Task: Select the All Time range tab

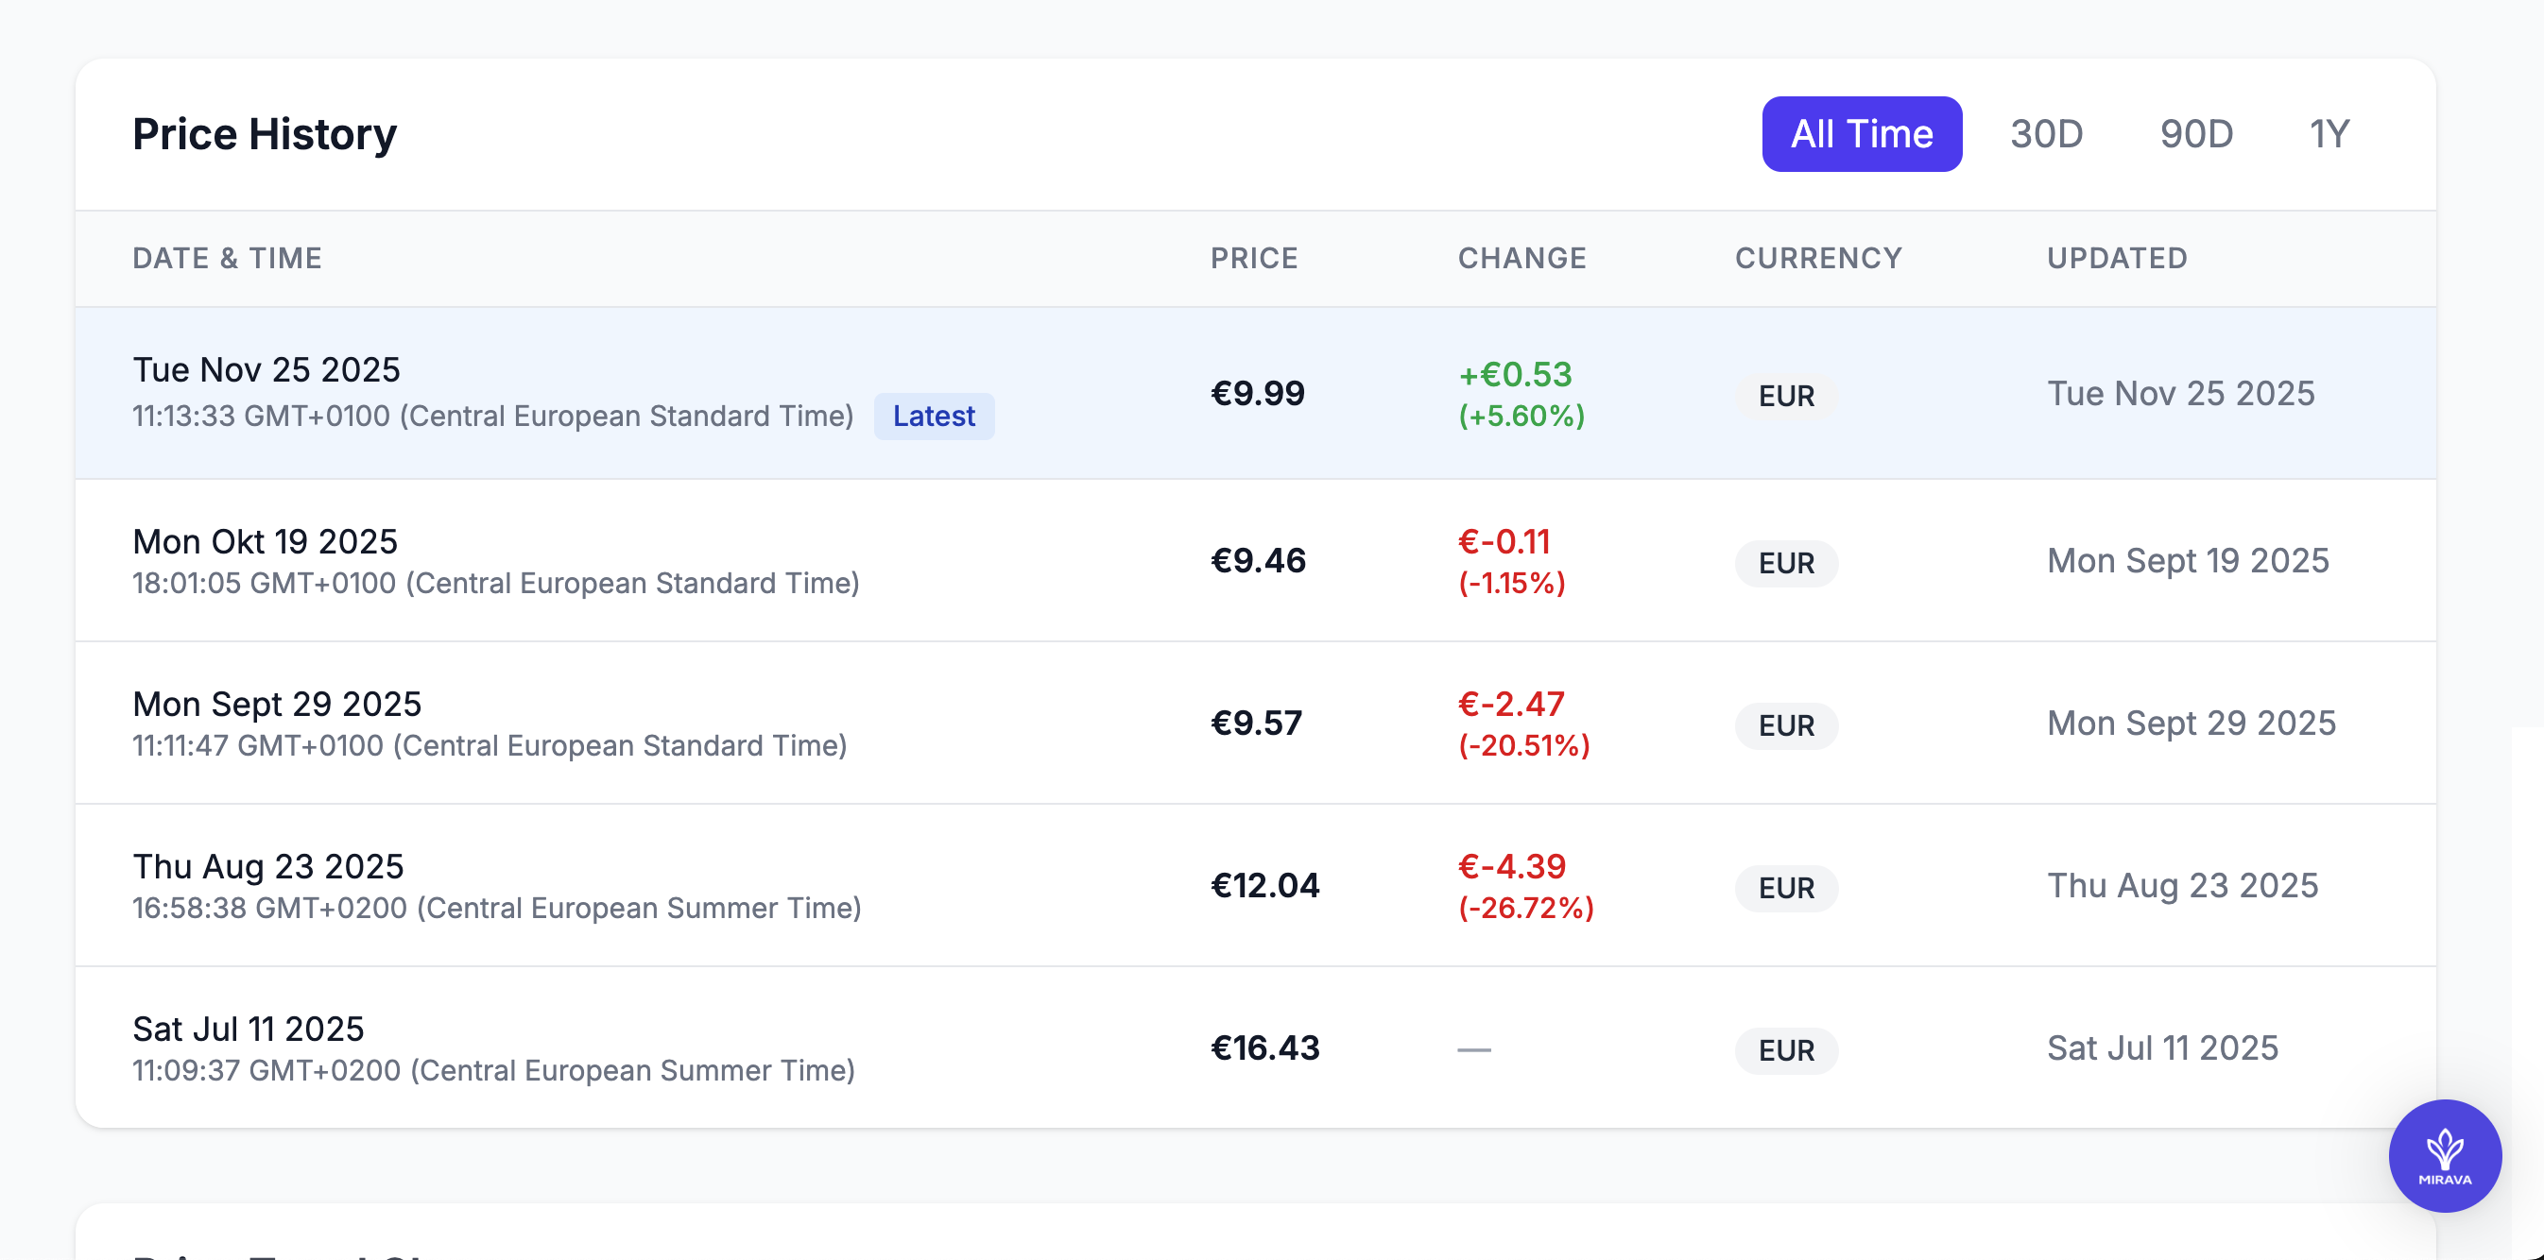Action: click(1861, 134)
